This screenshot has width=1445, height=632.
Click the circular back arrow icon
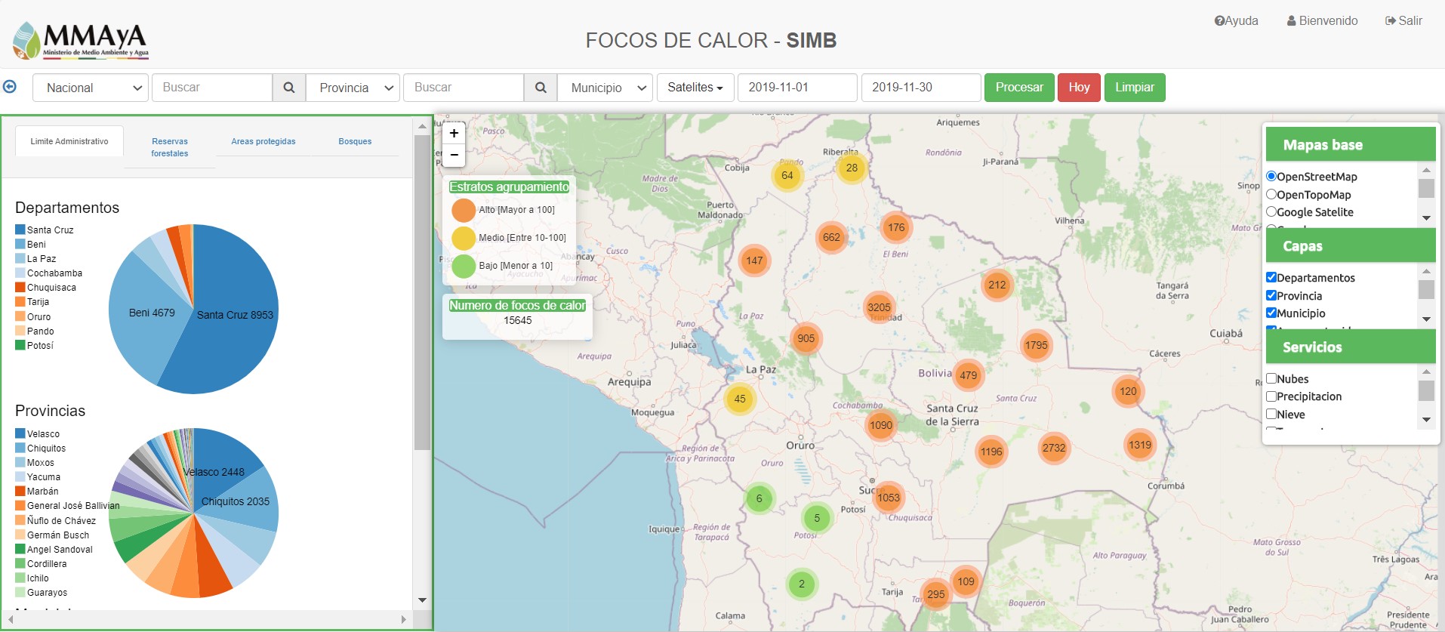pos(10,87)
